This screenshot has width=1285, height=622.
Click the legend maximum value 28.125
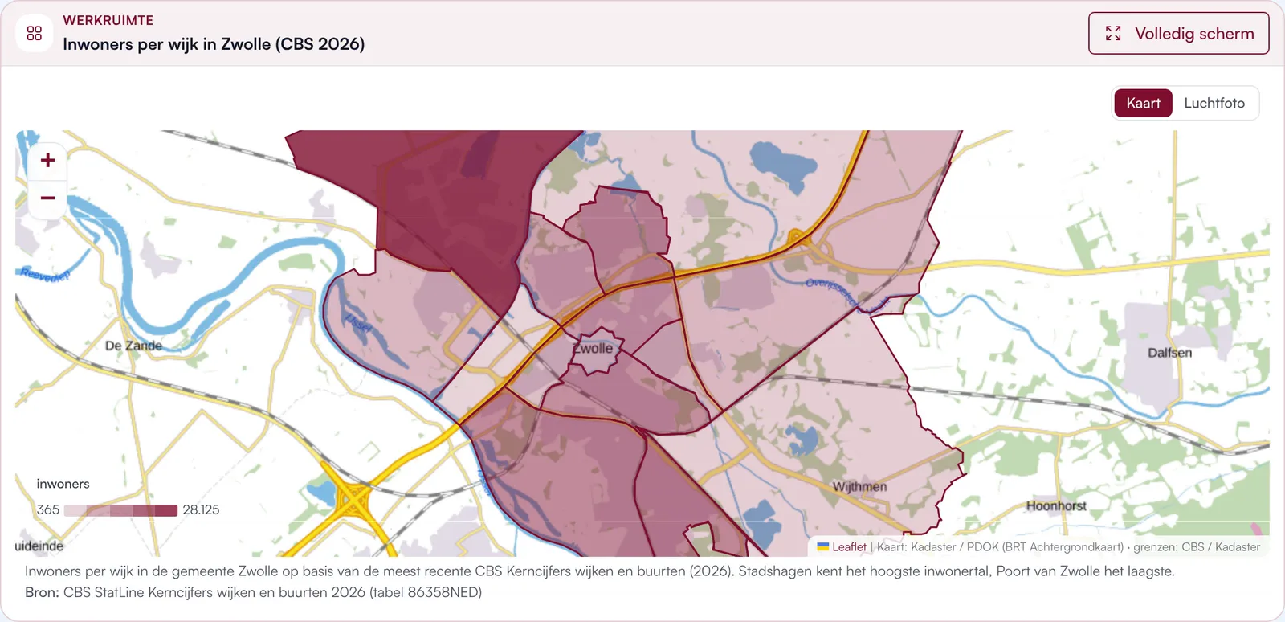point(201,510)
